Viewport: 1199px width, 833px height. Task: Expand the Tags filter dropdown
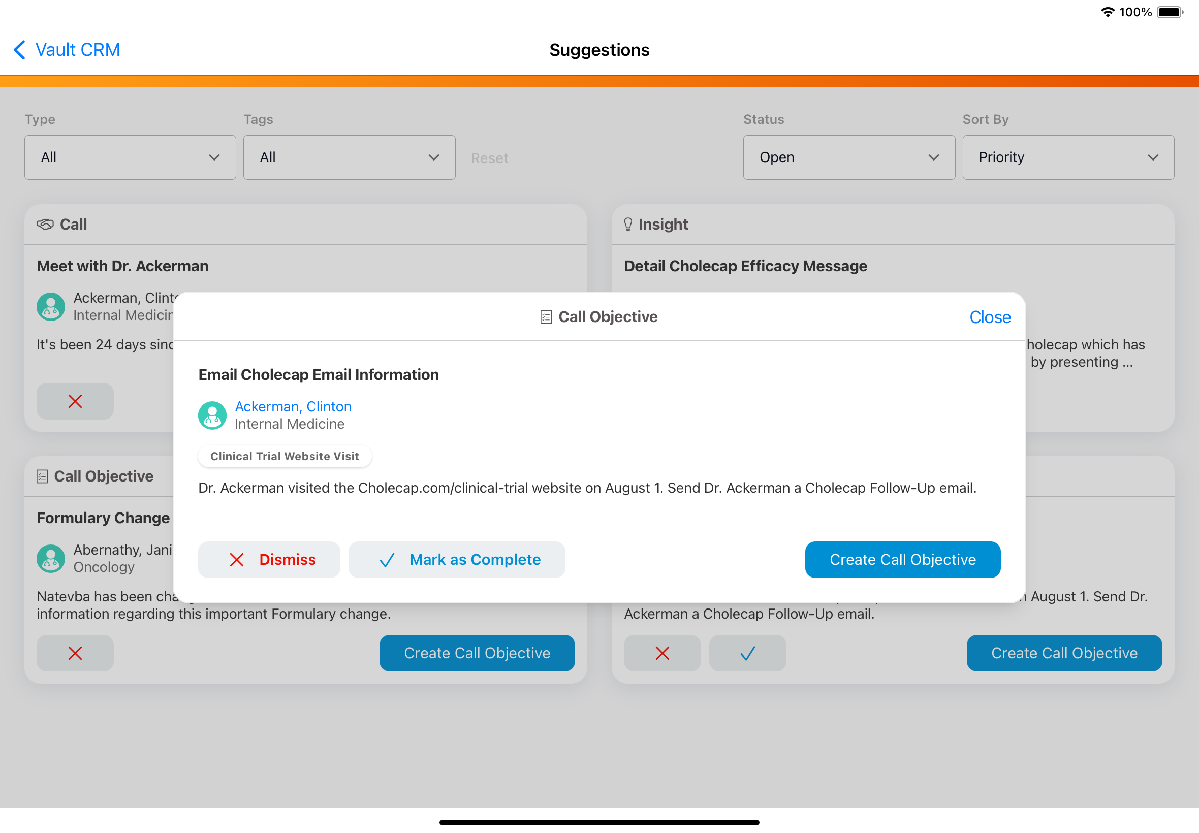[349, 157]
